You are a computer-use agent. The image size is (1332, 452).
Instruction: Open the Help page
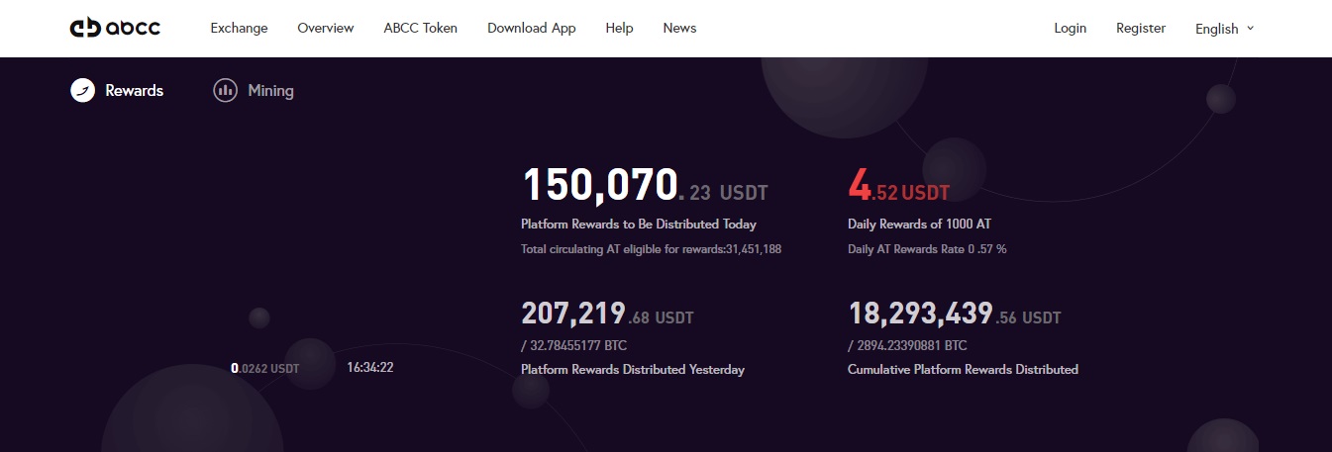point(619,28)
